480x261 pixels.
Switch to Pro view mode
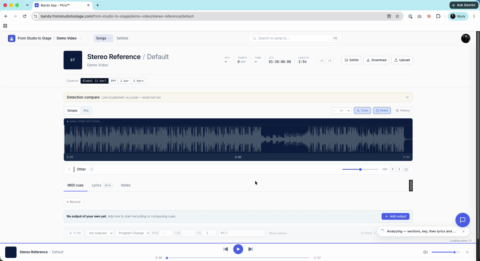86,111
